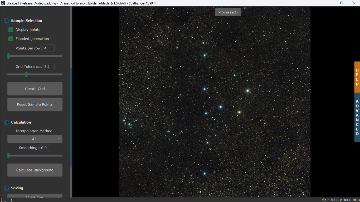Click the Smoothing value input field
The width and height of the screenshot is (360, 202).
point(45,148)
